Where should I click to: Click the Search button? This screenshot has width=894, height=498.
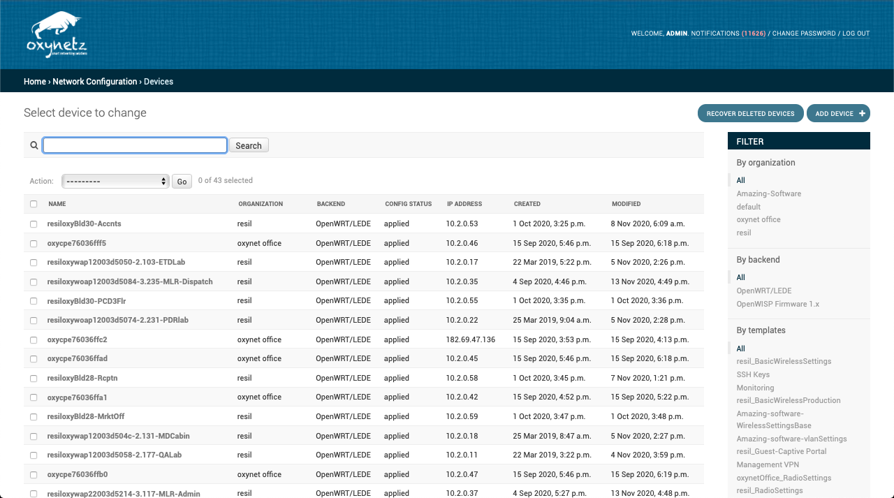[x=249, y=145]
